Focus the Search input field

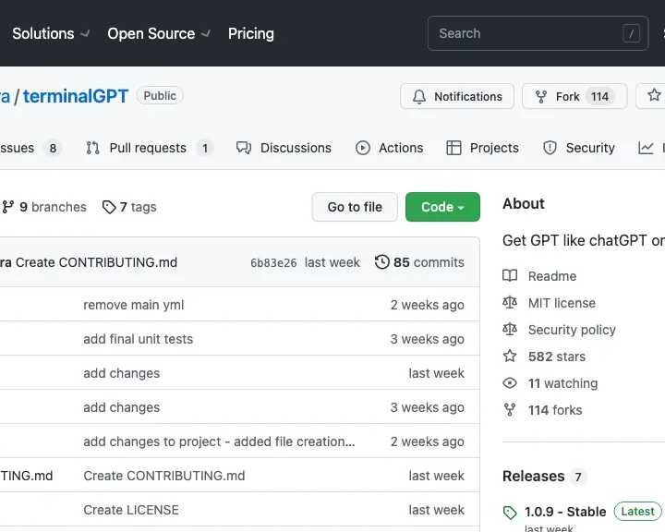[x=526, y=33]
